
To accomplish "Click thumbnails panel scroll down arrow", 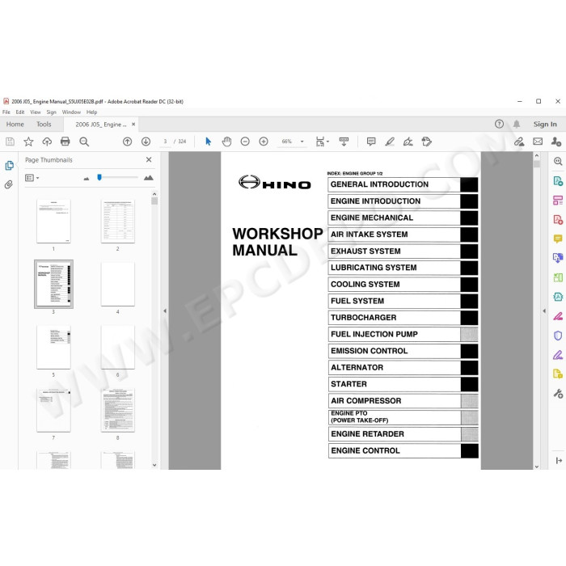I will [x=154, y=465].
